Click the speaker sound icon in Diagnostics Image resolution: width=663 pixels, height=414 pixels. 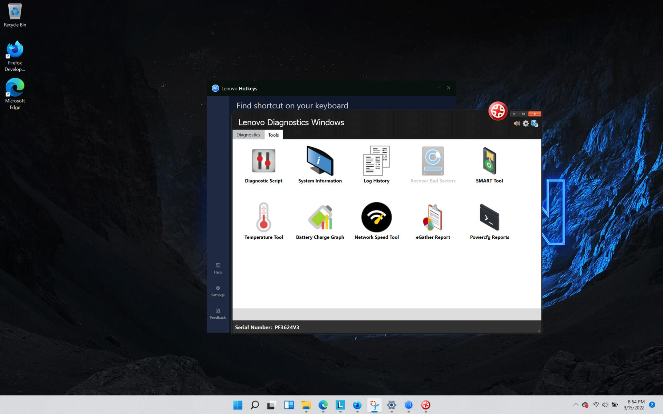tap(517, 124)
